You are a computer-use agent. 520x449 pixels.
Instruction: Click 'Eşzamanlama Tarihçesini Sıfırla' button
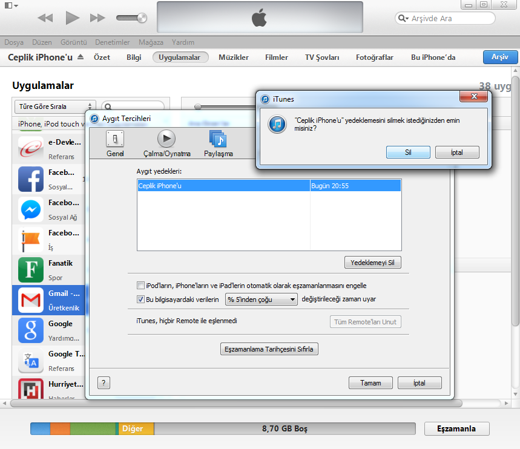tap(269, 349)
